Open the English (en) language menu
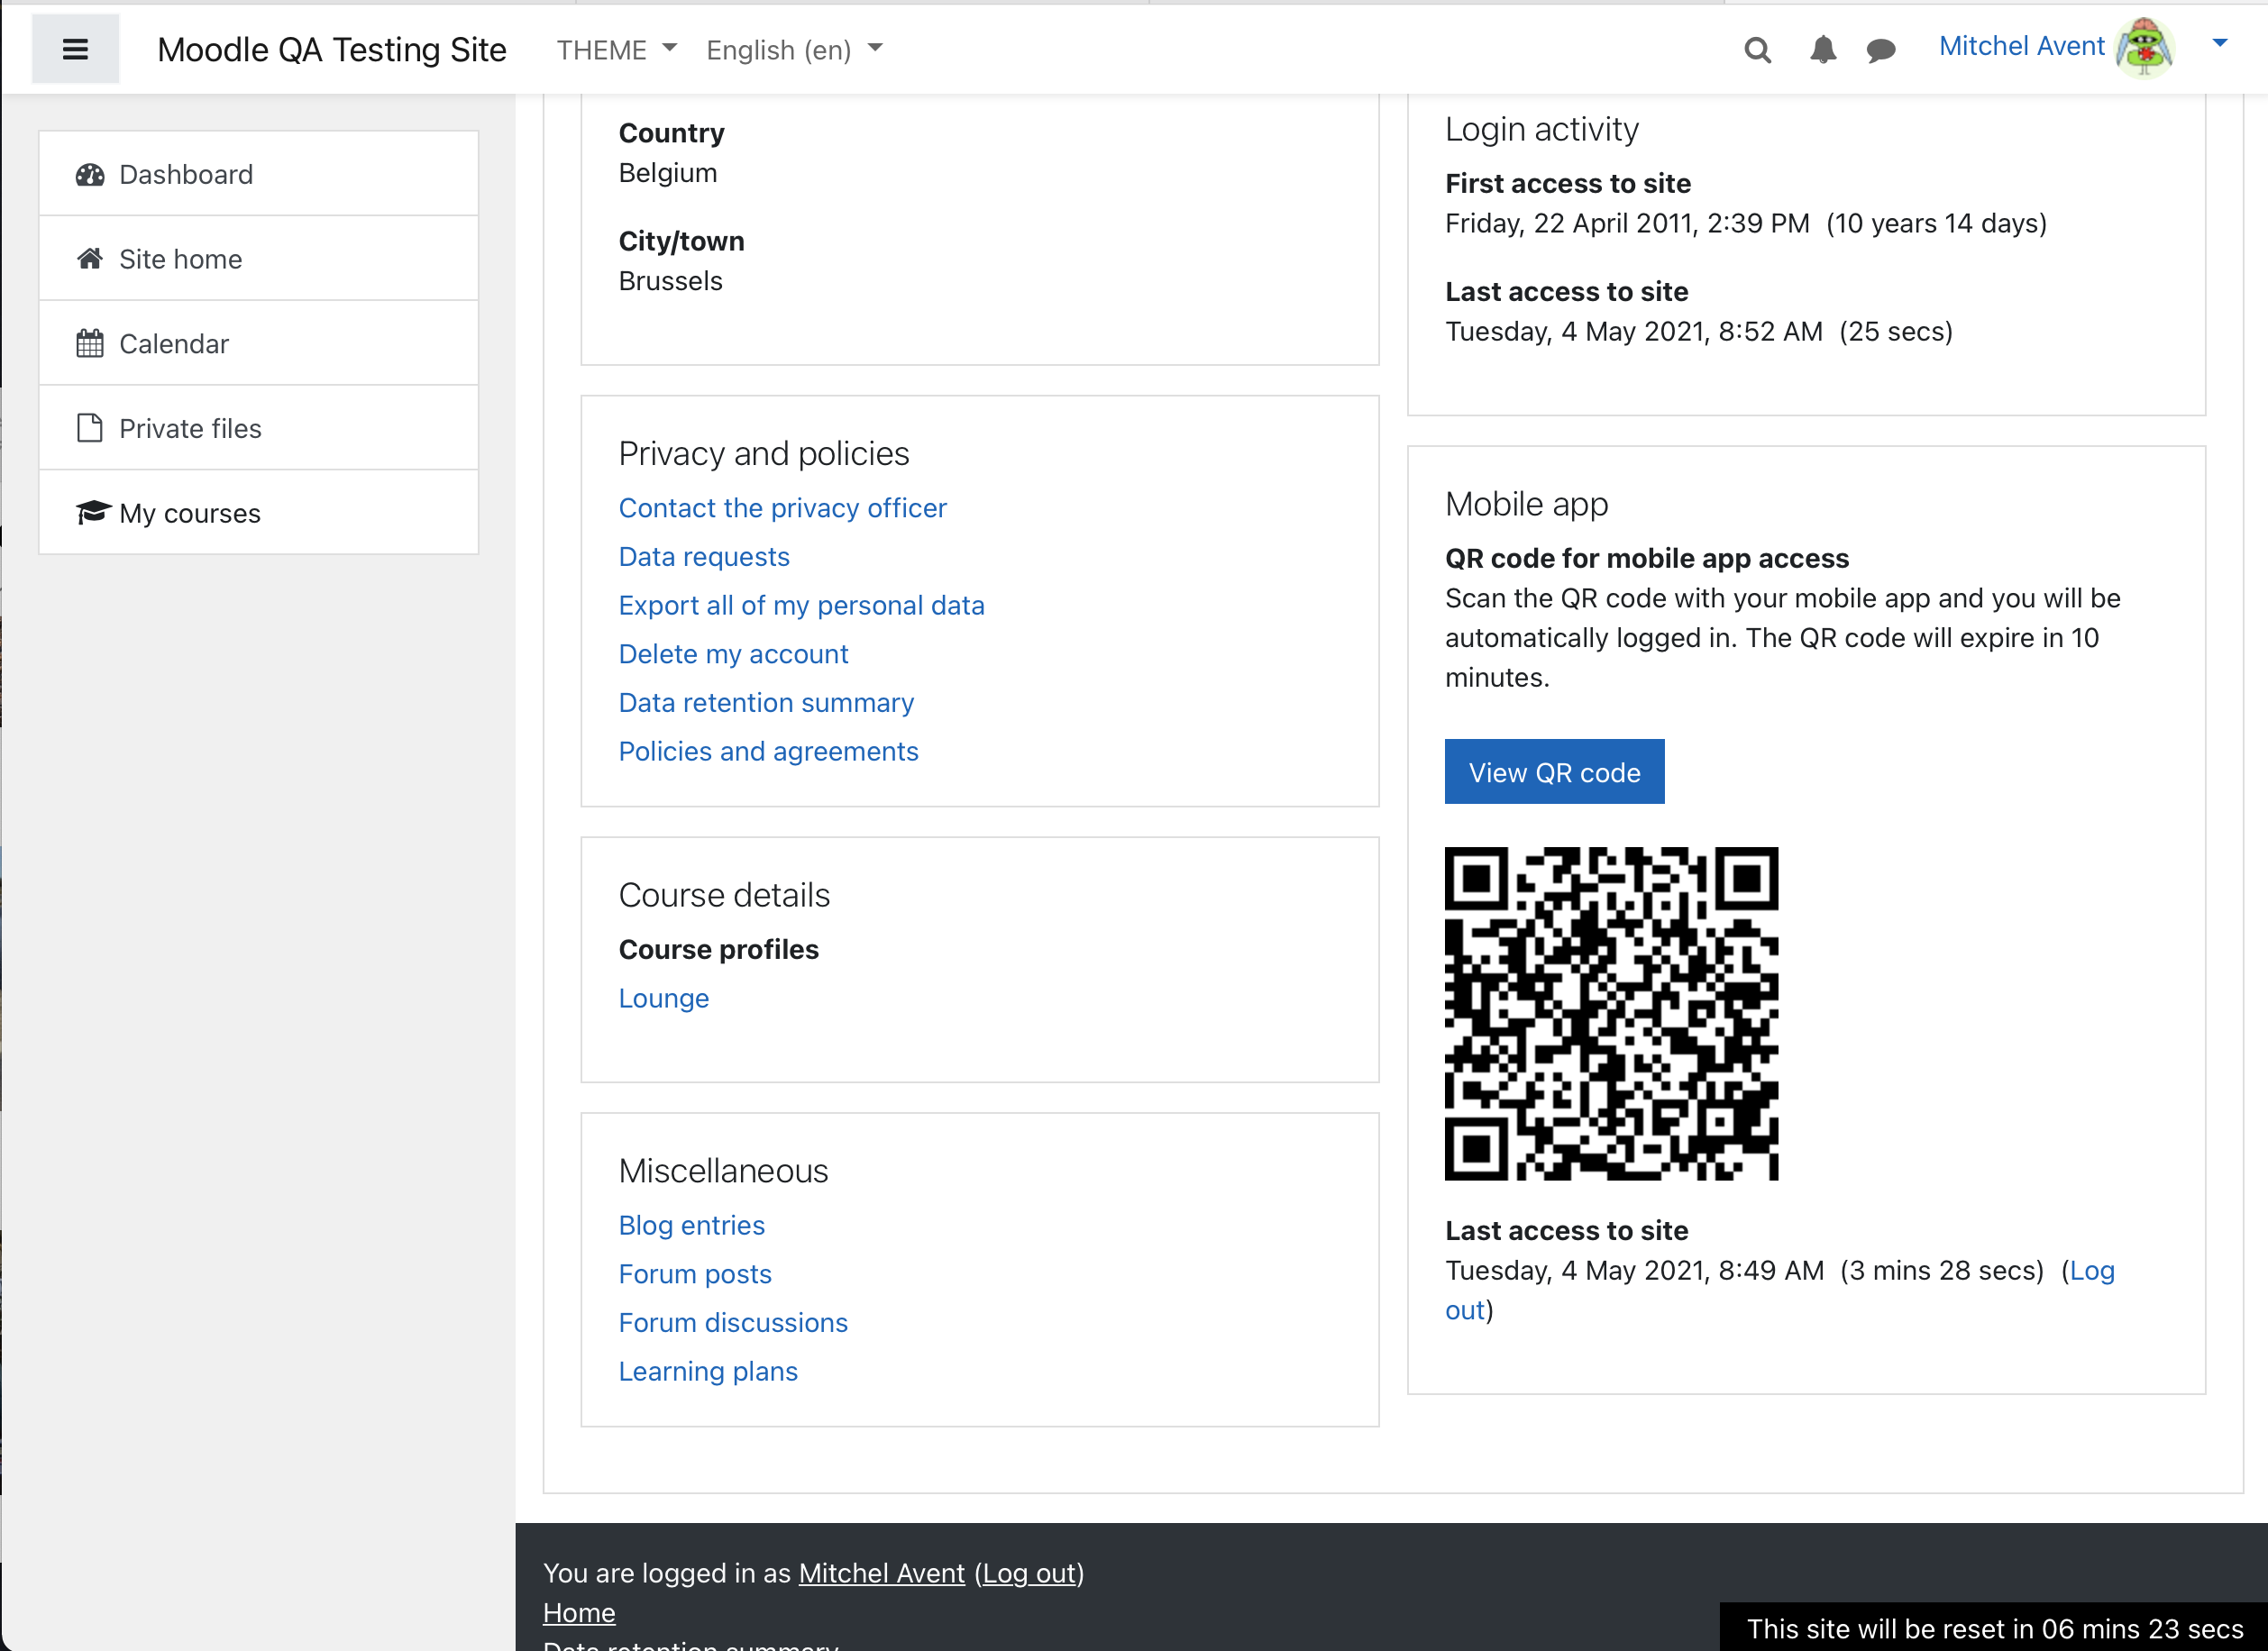This screenshot has width=2268, height=1651. 794,50
